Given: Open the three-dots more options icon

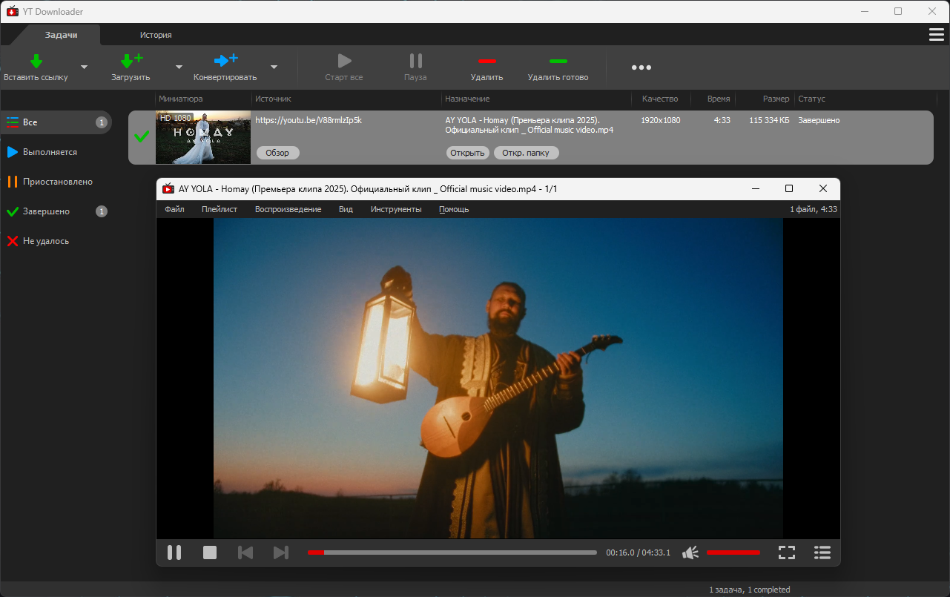Looking at the screenshot, I should click(641, 67).
